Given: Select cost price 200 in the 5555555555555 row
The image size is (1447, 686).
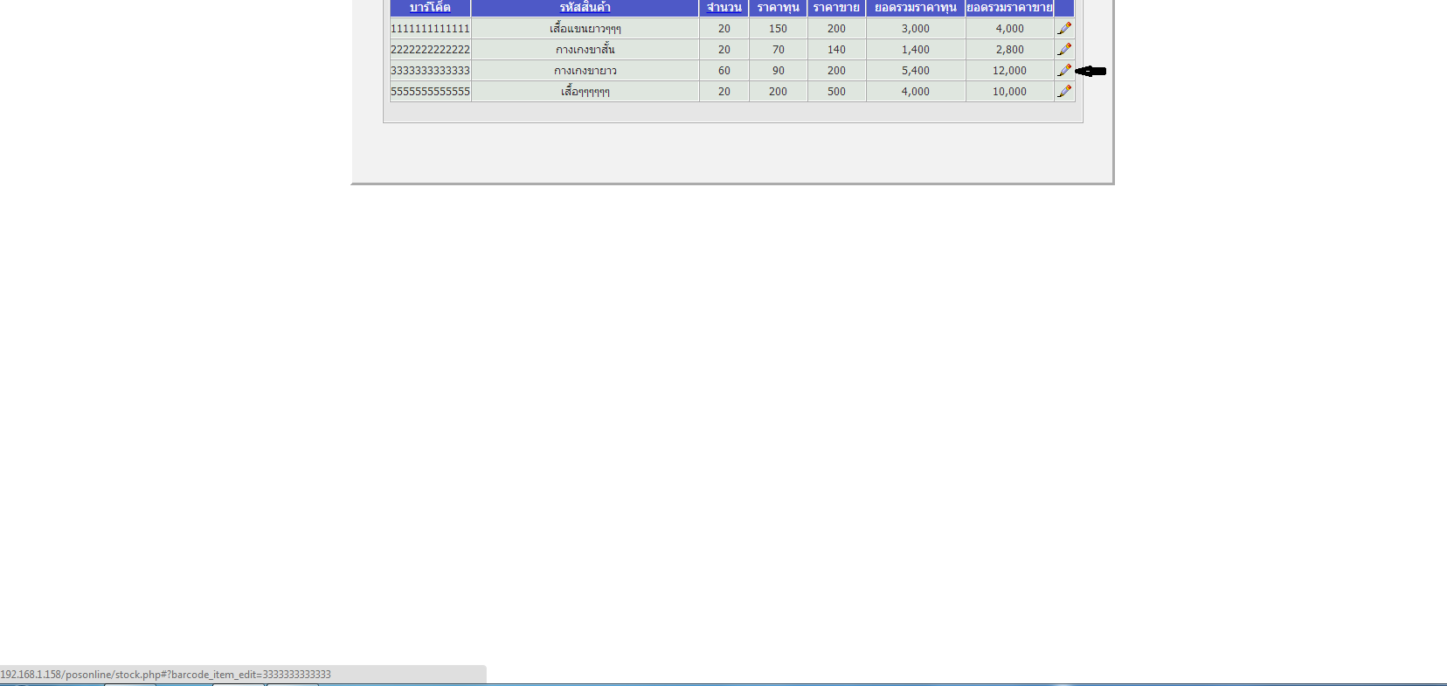Looking at the screenshot, I should [779, 92].
